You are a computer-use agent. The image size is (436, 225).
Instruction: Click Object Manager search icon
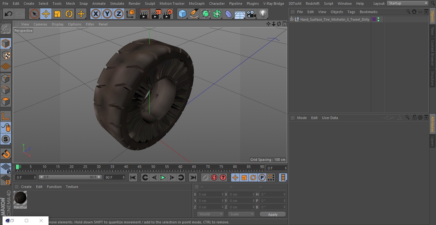(408, 11)
